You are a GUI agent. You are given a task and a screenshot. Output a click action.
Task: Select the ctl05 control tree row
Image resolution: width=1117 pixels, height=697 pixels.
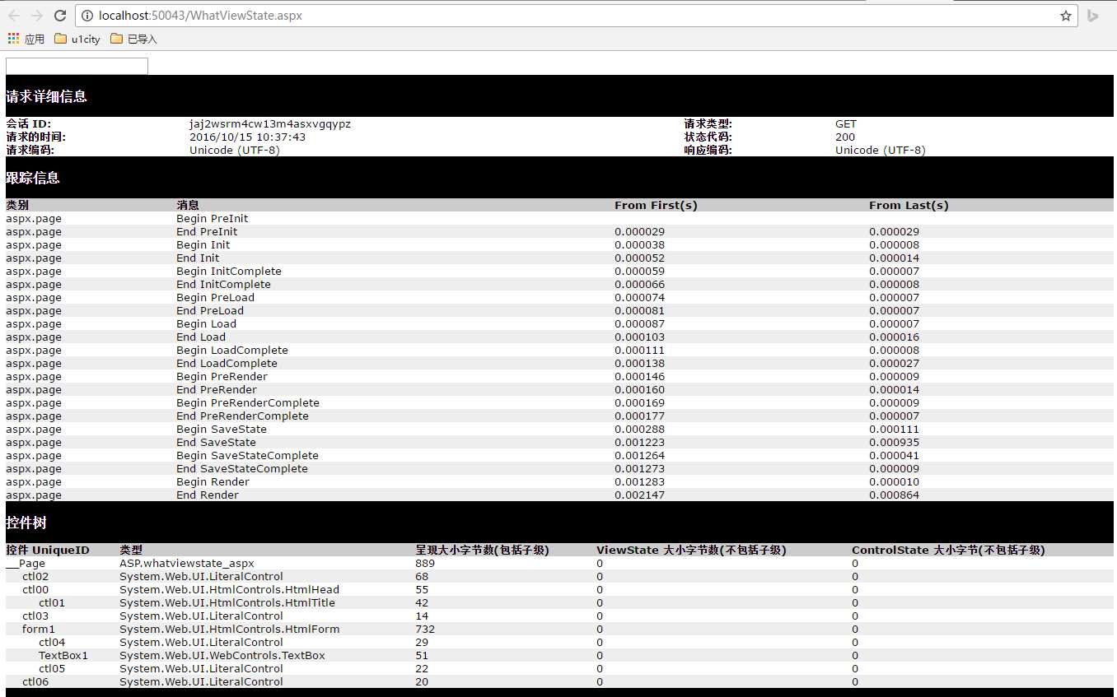tap(559, 668)
